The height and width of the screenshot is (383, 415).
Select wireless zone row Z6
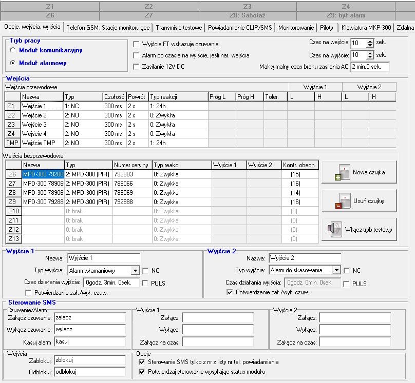pos(14,174)
